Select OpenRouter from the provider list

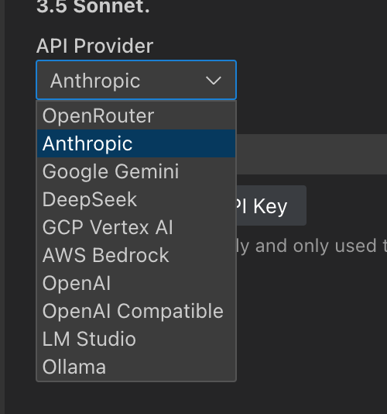[136, 116]
